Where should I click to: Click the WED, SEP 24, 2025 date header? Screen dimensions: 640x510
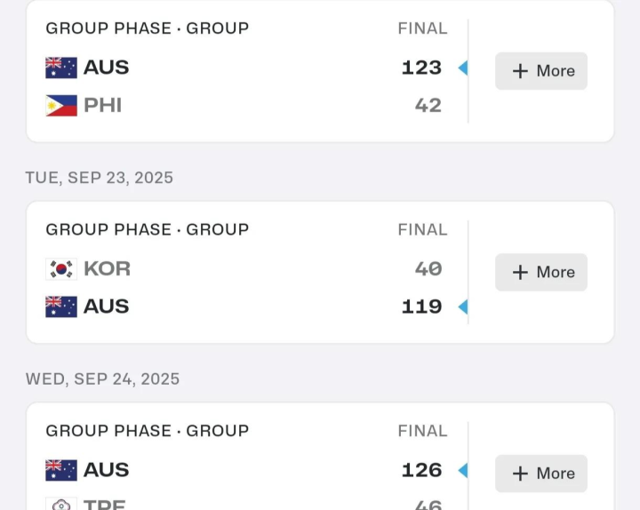102,379
